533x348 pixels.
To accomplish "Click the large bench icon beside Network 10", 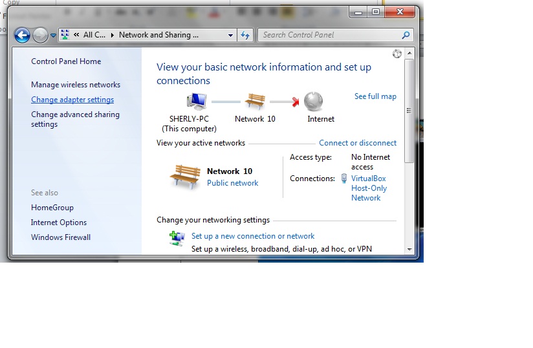I will tap(185, 177).
